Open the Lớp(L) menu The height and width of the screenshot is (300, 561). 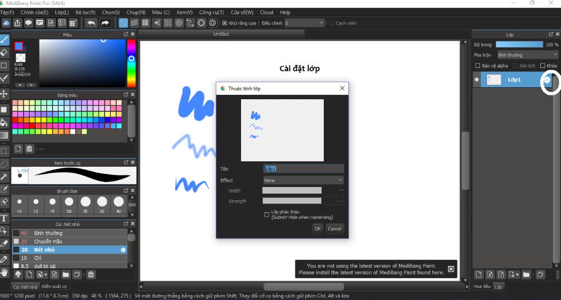pos(61,12)
